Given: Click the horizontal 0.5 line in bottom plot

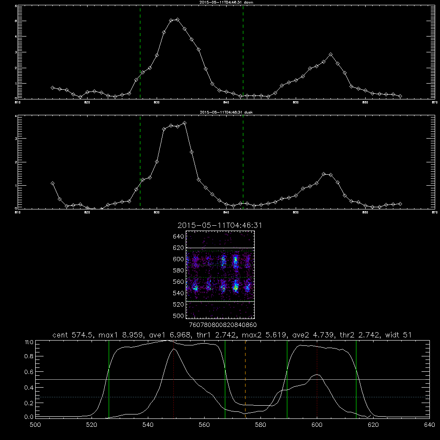Looking at the screenshot, I should (x=233, y=379).
